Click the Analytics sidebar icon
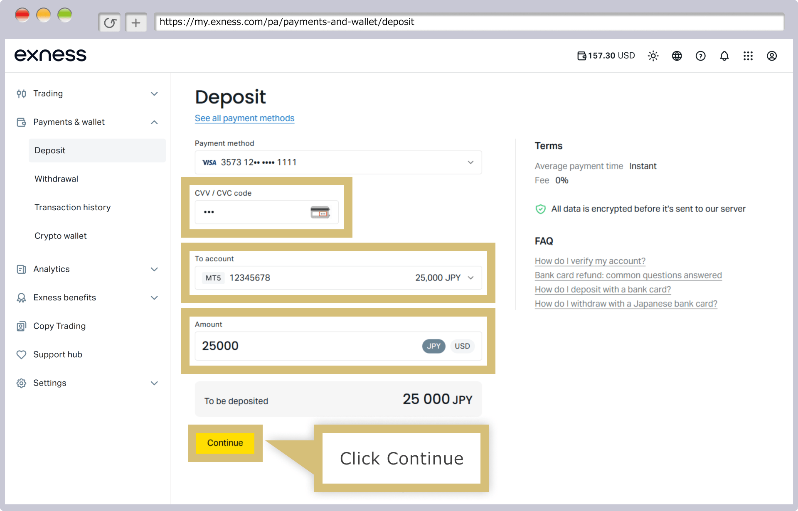The height and width of the screenshot is (511, 798). (x=21, y=269)
